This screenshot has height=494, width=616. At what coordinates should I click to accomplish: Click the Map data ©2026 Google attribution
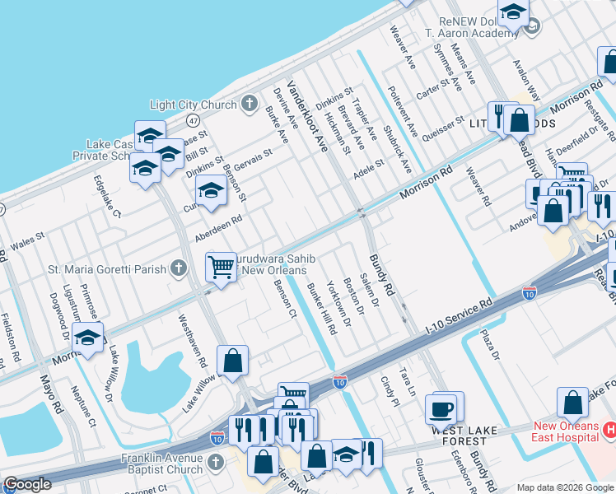[566, 487]
